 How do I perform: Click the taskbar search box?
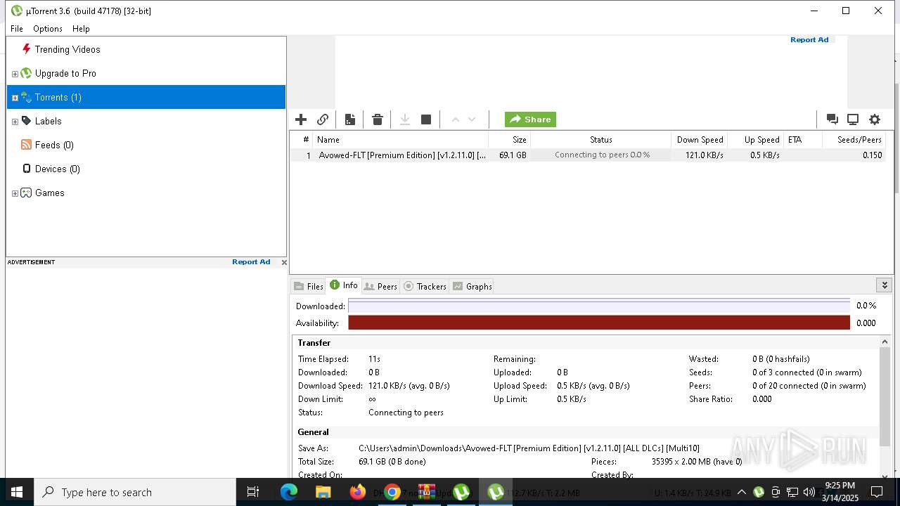[x=135, y=492]
